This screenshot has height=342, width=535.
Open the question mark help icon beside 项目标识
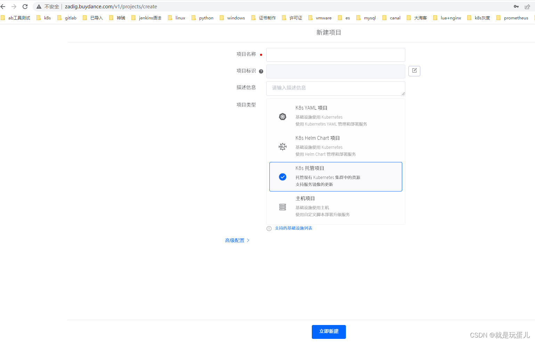coord(261,71)
